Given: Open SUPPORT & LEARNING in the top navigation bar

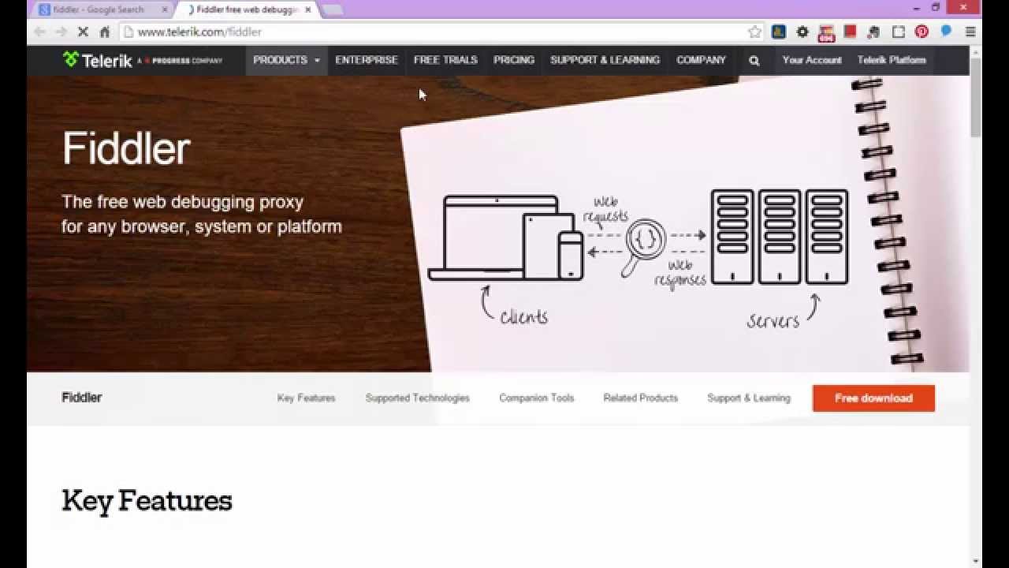Looking at the screenshot, I should pos(605,60).
